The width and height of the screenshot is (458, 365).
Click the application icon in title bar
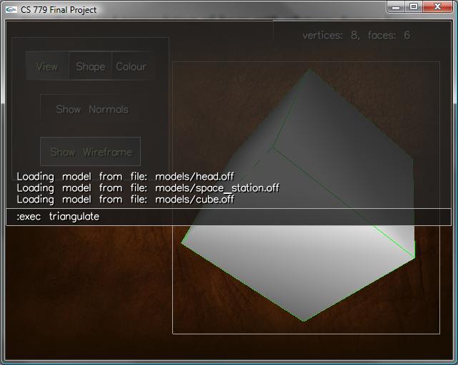tap(11, 10)
